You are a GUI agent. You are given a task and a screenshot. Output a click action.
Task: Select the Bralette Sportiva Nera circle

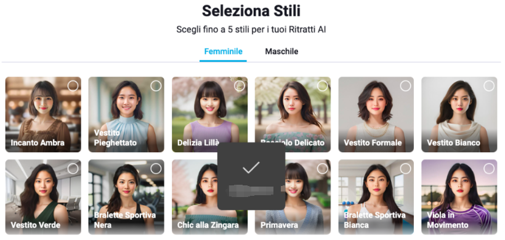(156, 168)
